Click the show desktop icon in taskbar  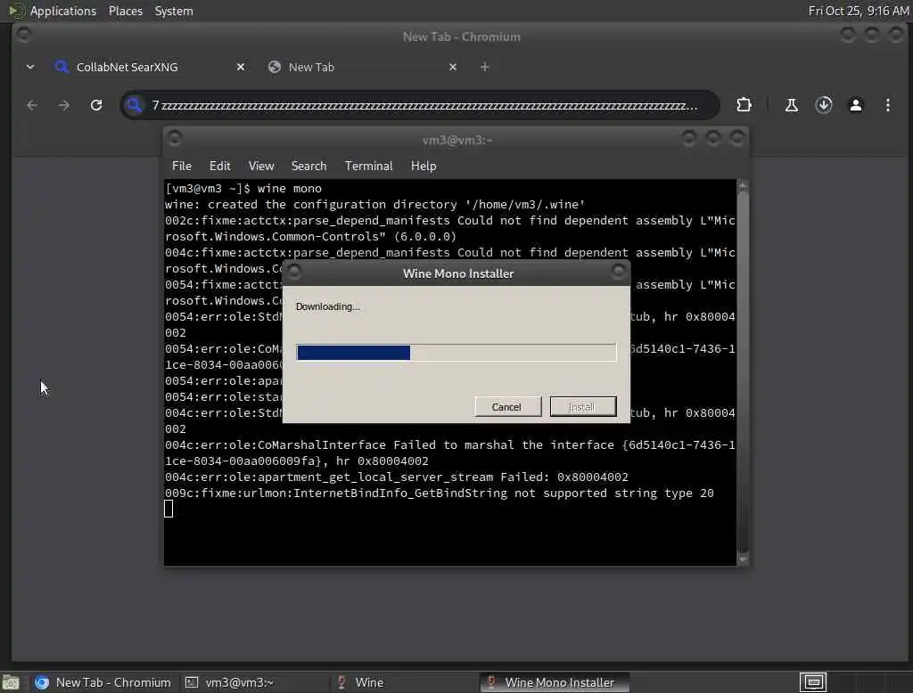[x=11, y=682]
